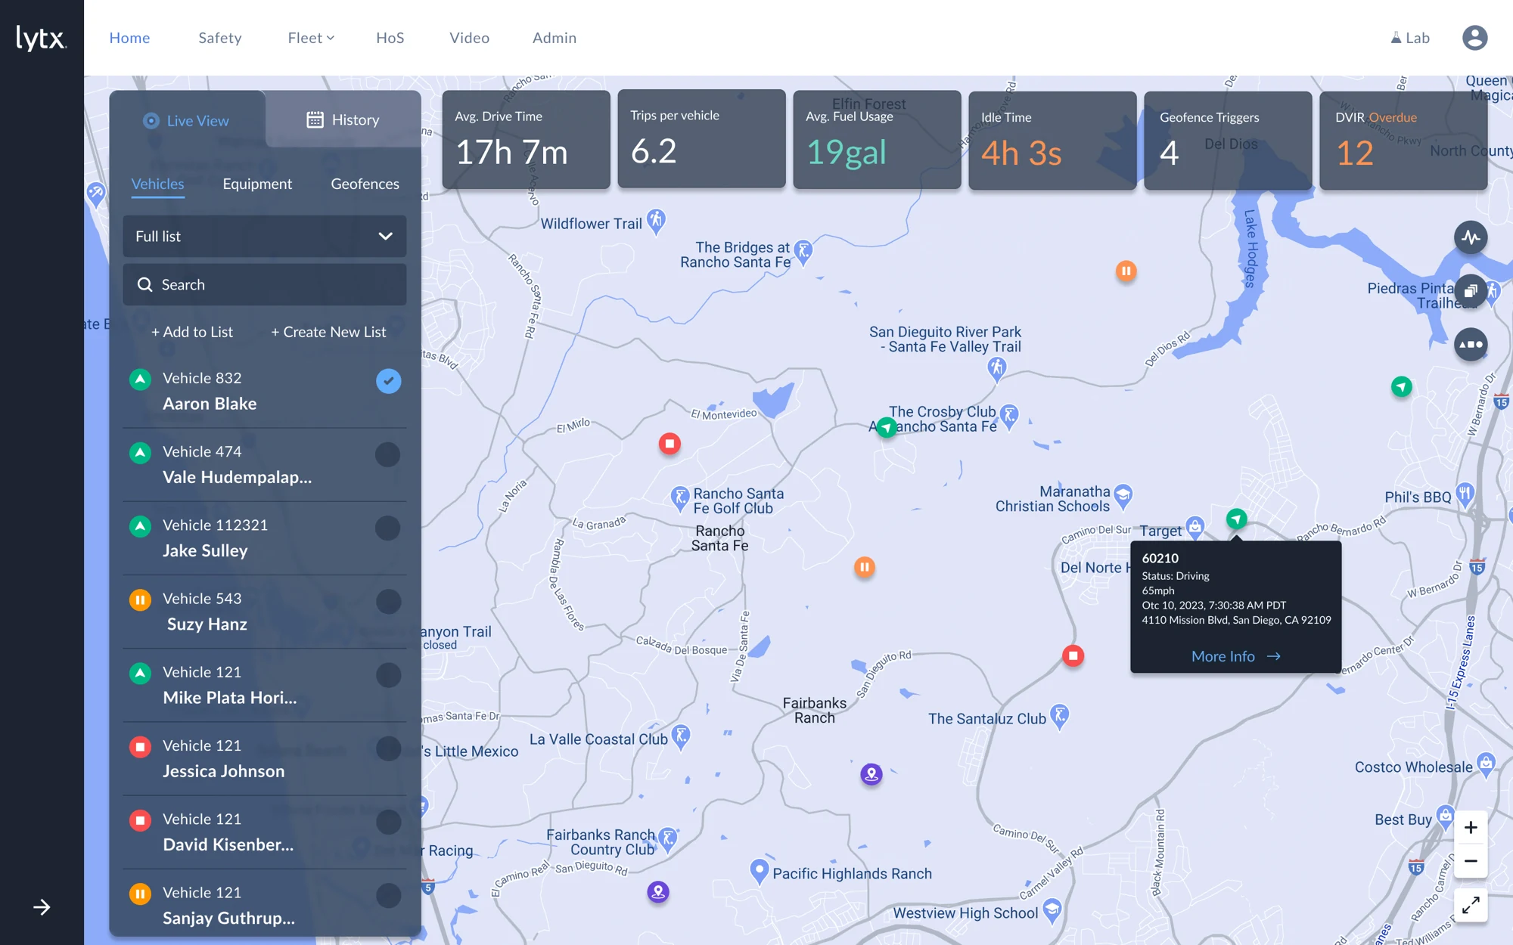This screenshot has width=1513, height=945.
Task: Open the Avg. Fuel Usage card
Action: [877, 140]
